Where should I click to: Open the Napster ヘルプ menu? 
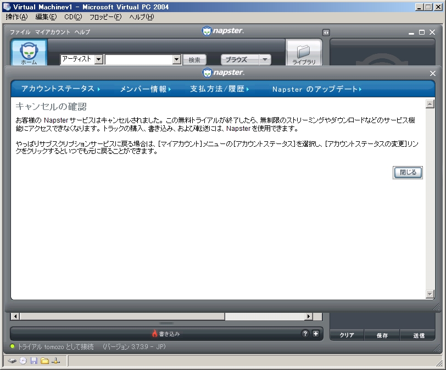[x=82, y=32]
